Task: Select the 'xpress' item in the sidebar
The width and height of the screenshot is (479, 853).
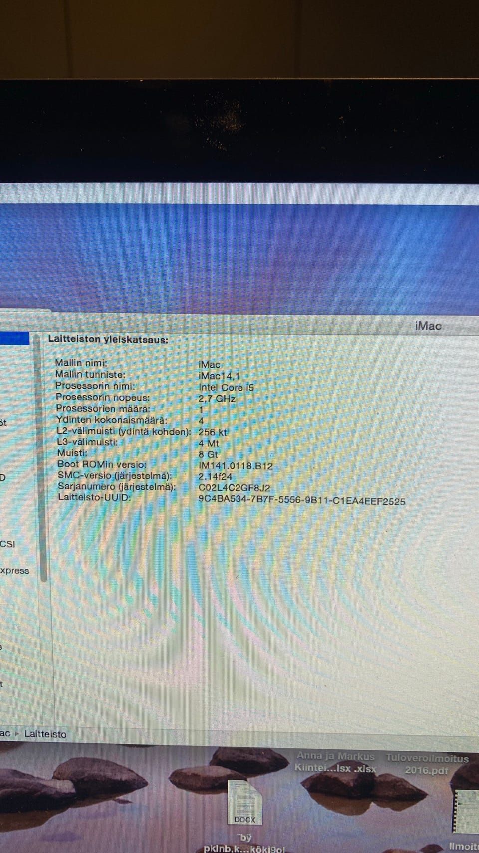Action: [x=14, y=571]
